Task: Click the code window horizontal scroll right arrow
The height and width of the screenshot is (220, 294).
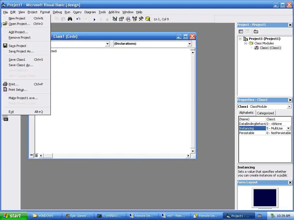Action: click(x=188, y=156)
